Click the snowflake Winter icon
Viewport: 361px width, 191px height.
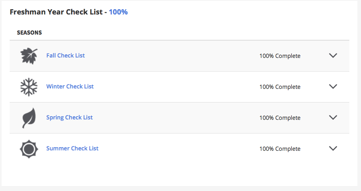[29, 87]
